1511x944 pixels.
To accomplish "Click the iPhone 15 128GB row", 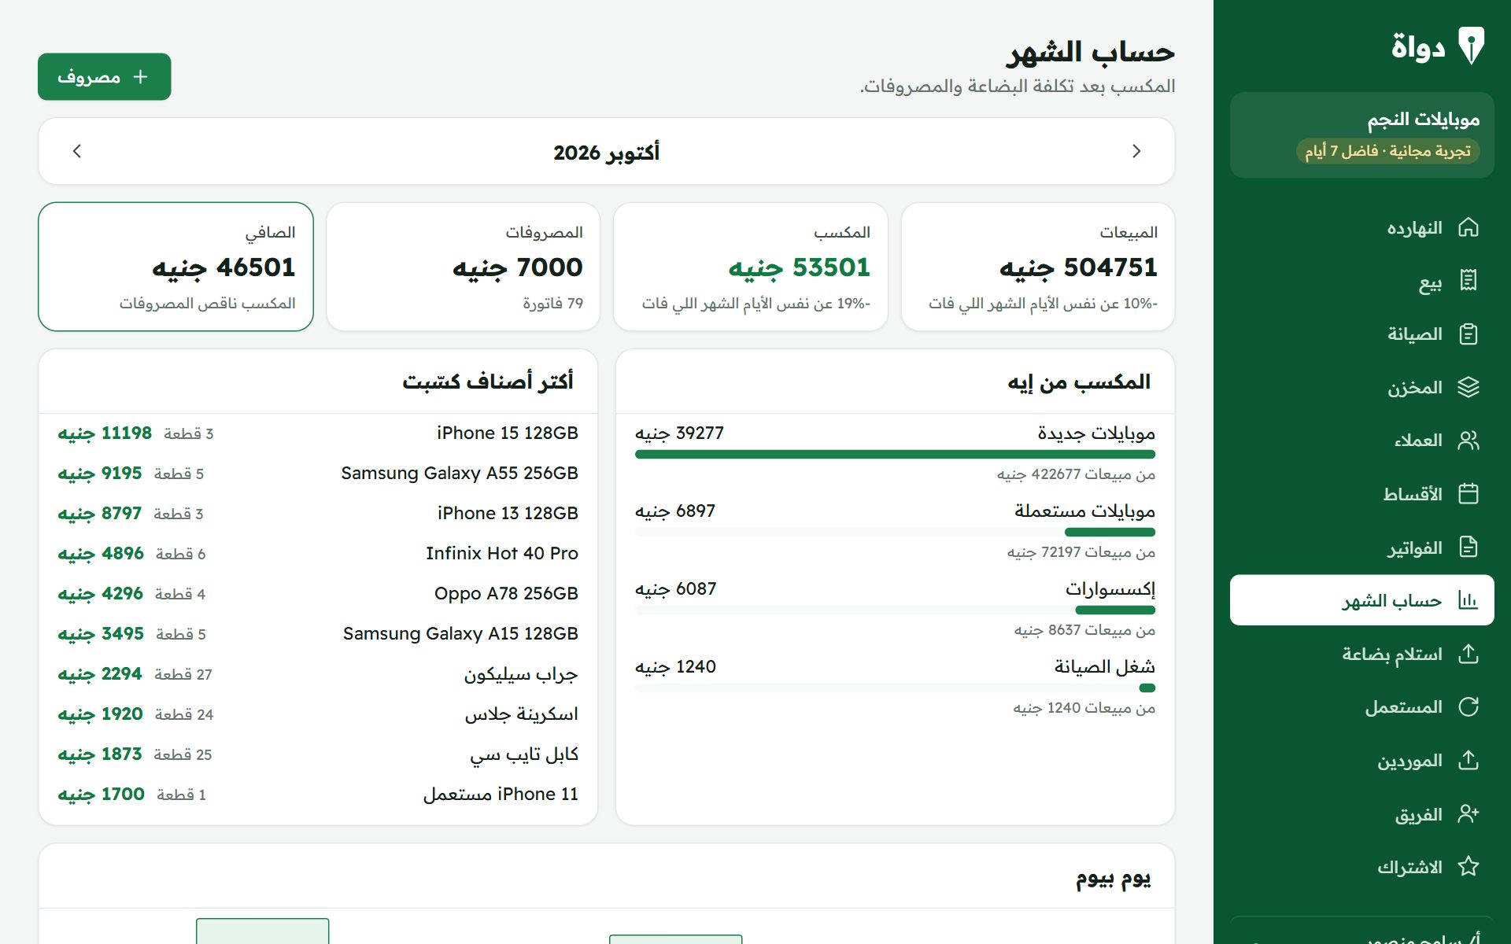I will point(318,433).
